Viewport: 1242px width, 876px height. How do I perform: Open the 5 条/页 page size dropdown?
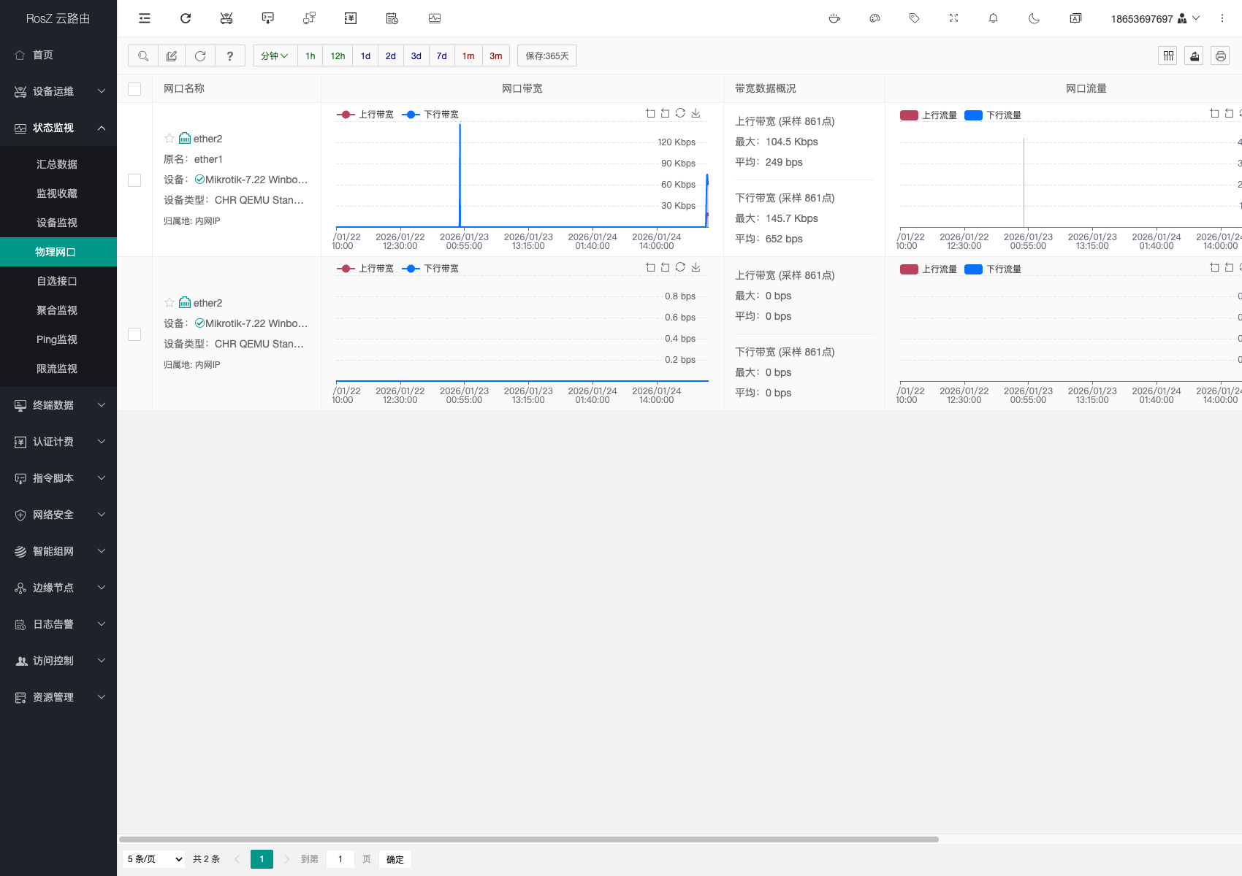pyautogui.click(x=155, y=859)
